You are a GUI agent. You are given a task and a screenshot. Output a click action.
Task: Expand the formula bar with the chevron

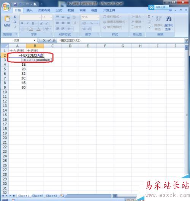pyautogui.click(x=187, y=40)
